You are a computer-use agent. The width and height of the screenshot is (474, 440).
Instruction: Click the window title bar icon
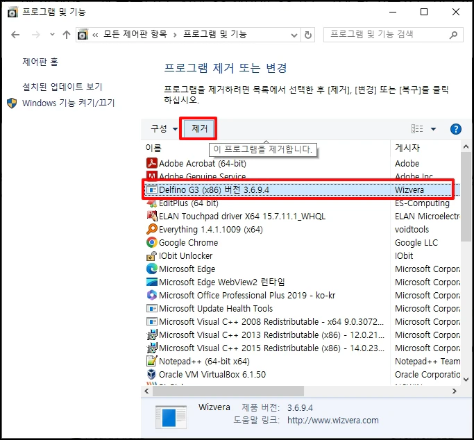tap(12, 12)
